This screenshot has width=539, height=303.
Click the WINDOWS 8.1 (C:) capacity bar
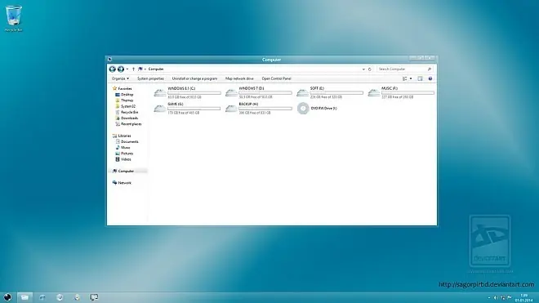coord(194,93)
